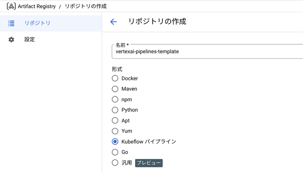Pick the Yum format radio button

(x=115, y=131)
